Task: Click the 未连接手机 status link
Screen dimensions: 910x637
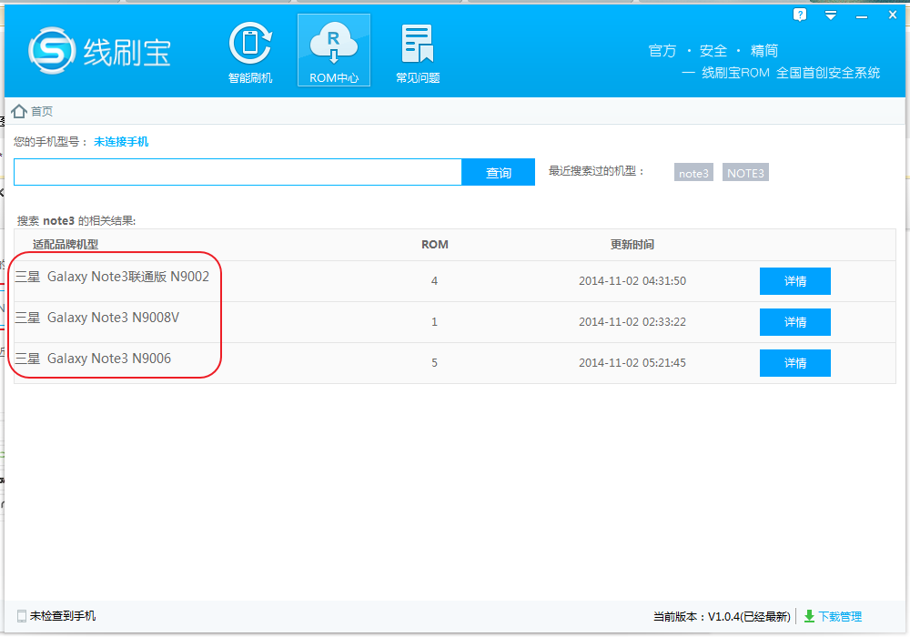Action: point(121,142)
